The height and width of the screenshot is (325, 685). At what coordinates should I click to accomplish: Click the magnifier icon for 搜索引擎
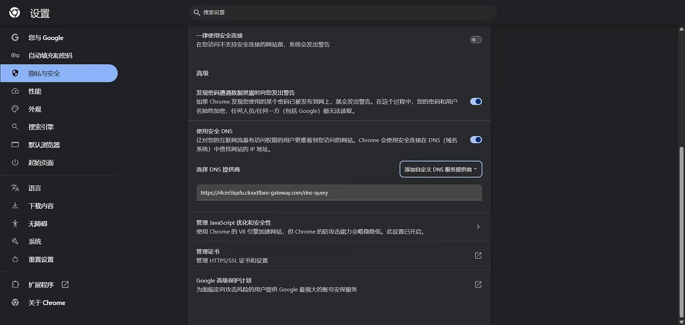[15, 127]
